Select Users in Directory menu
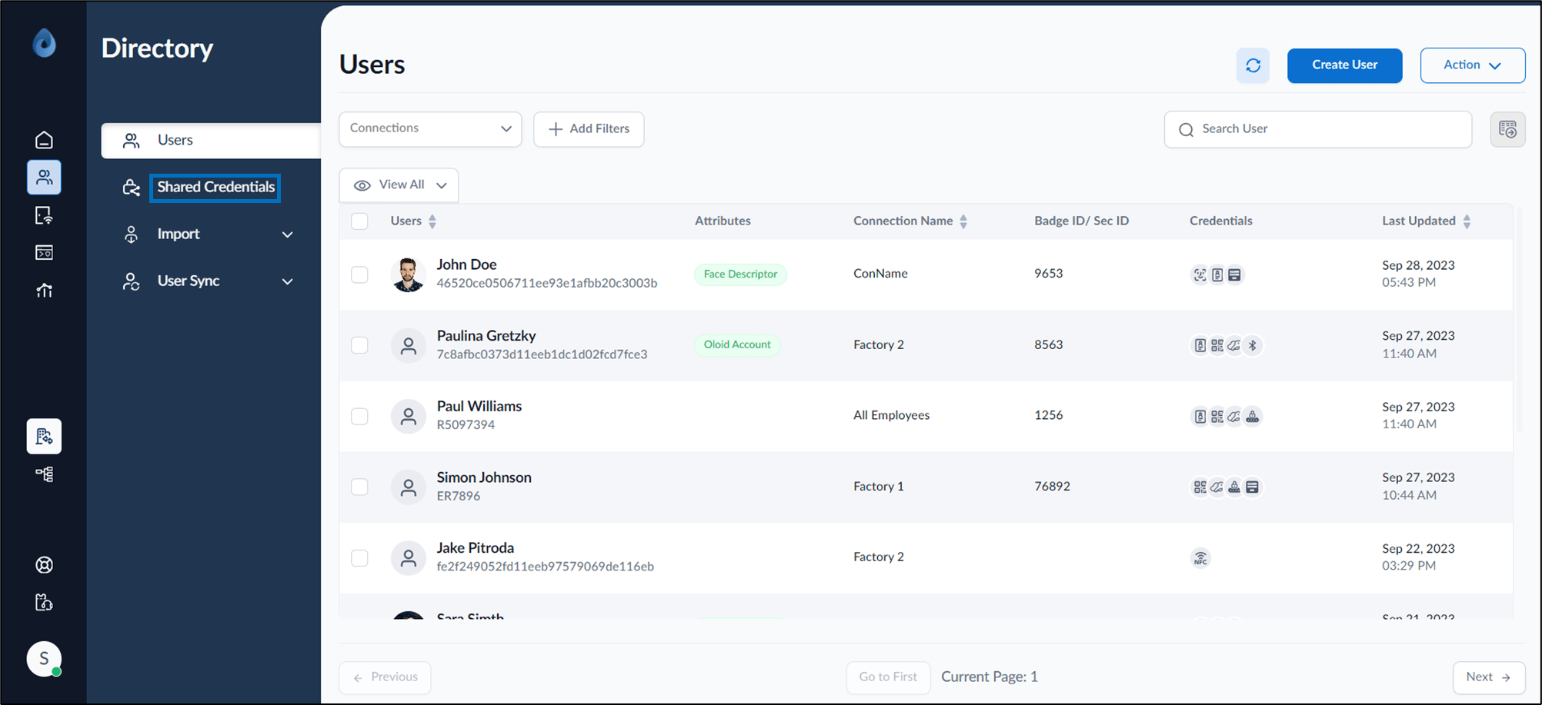 pyautogui.click(x=211, y=141)
